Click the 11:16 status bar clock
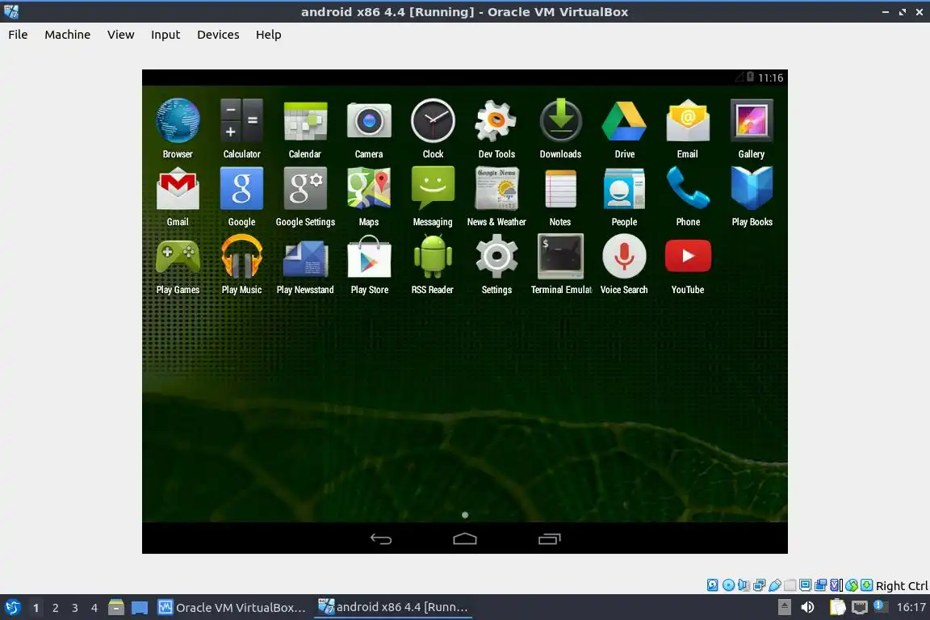Image resolution: width=930 pixels, height=620 pixels. [770, 77]
